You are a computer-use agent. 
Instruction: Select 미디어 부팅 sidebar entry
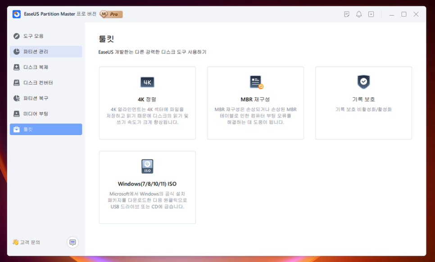tap(46, 114)
